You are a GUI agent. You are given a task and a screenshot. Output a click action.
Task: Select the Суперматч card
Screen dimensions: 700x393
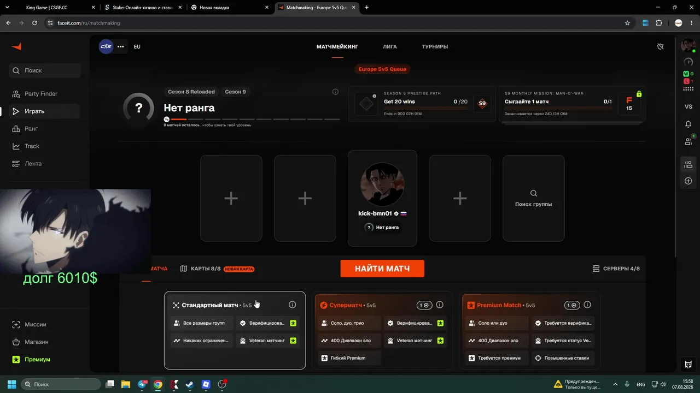tap(383, 330)
